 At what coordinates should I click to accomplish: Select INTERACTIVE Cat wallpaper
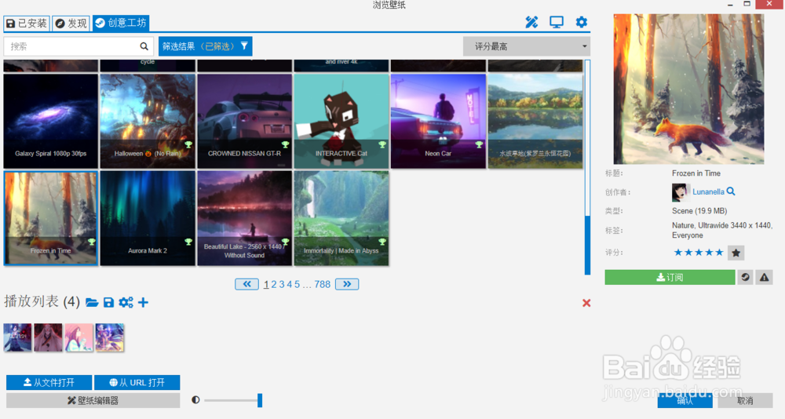click(341, 121)
